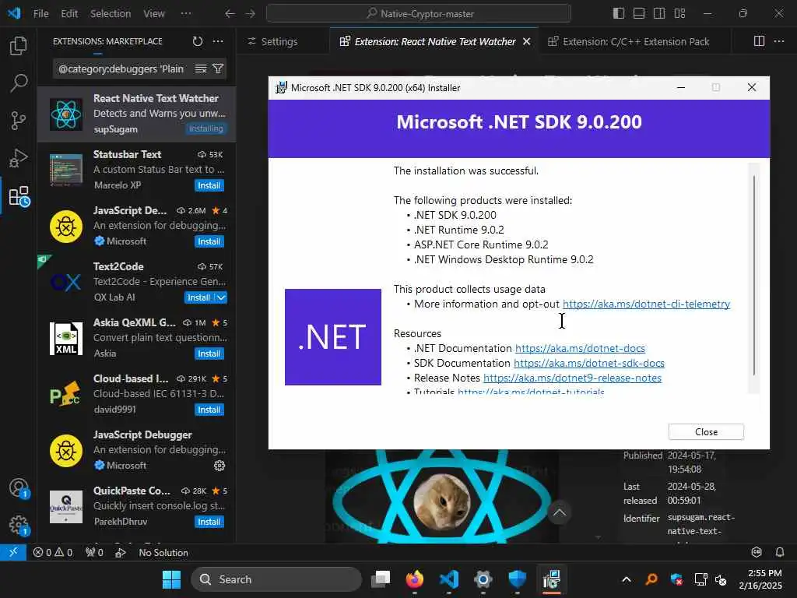Click the installer text scrollbar
This screenshot has height=598, width=797.
coord(753,275)
